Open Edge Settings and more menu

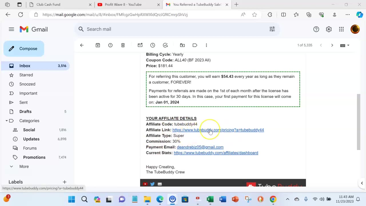(348, 15)
